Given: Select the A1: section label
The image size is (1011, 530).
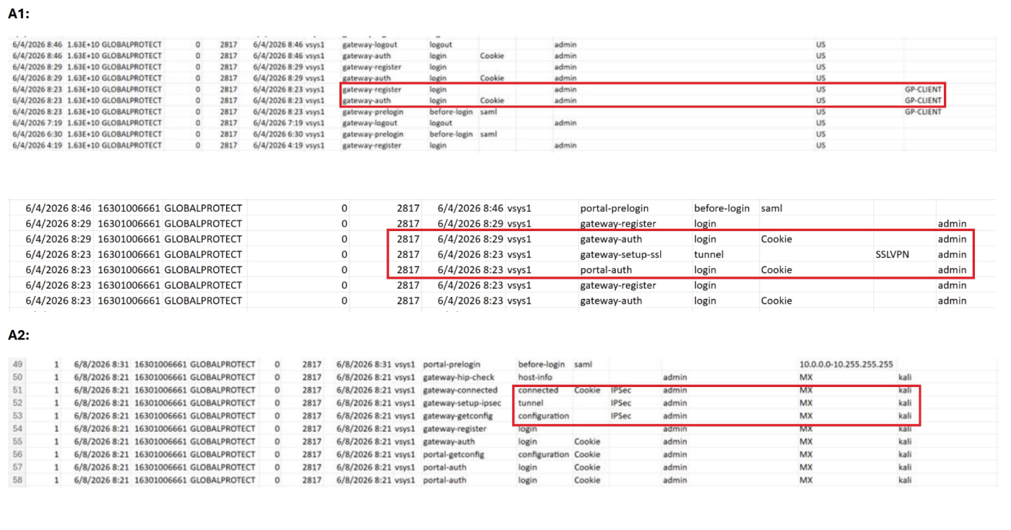Looking at the screenshot, I should [18, 14].
